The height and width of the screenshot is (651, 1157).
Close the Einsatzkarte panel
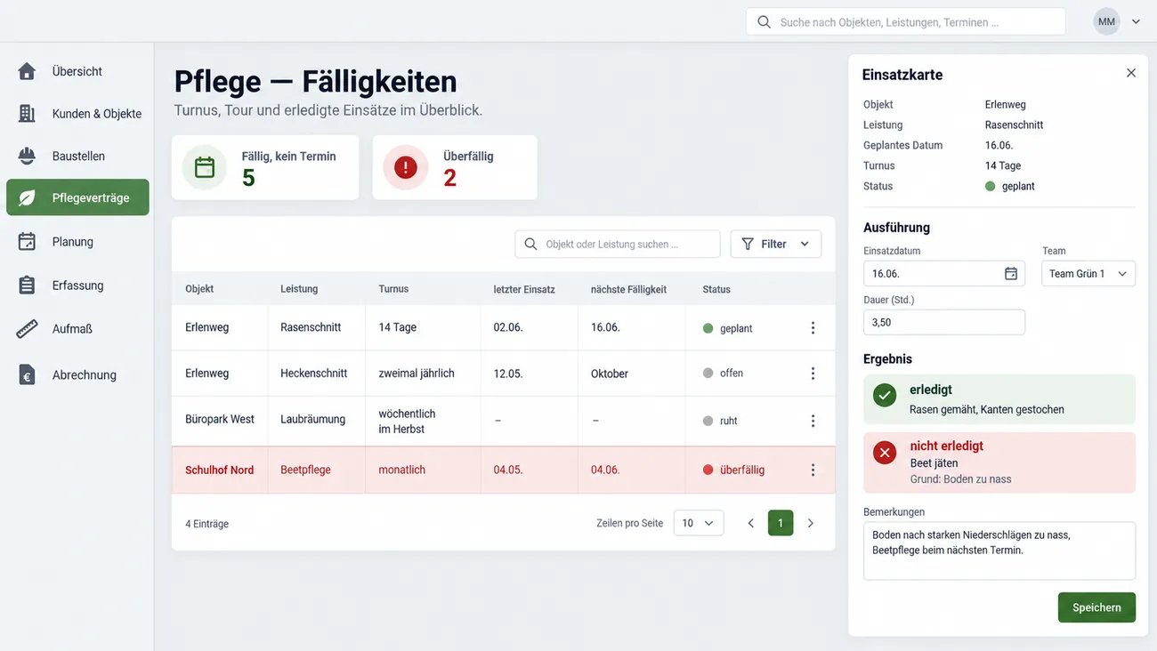(1131, 73)
